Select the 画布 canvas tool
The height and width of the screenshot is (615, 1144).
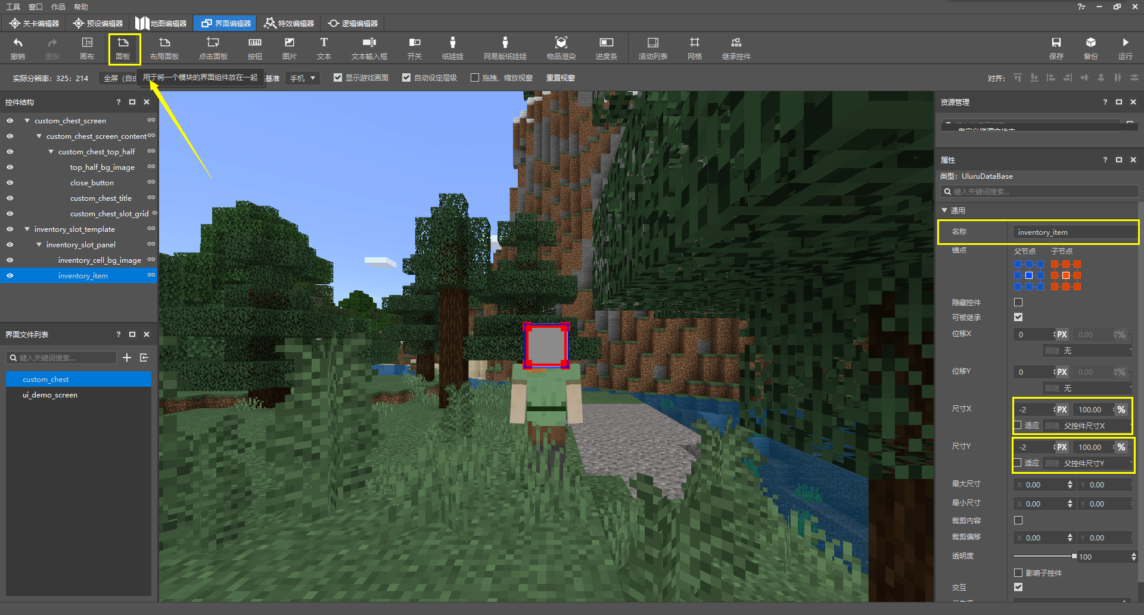point(87,48)
